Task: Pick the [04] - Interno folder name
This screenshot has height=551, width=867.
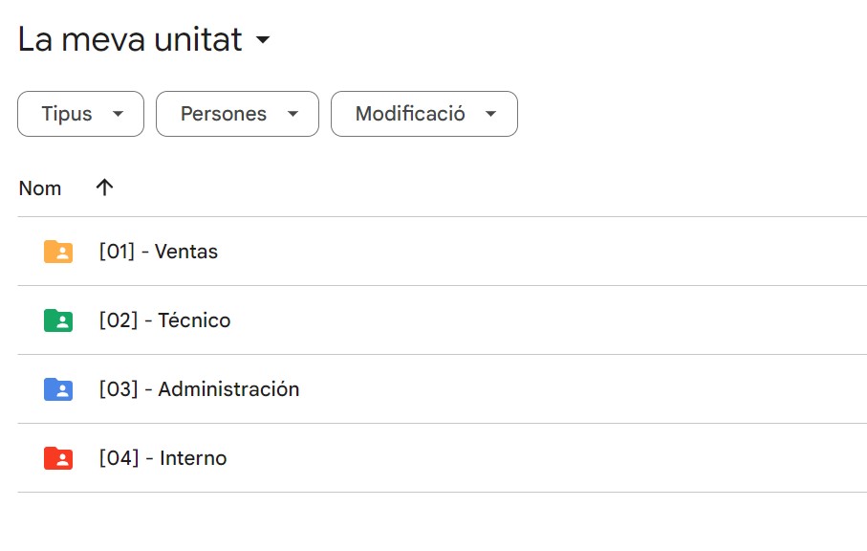Action: tap(163, 458)
